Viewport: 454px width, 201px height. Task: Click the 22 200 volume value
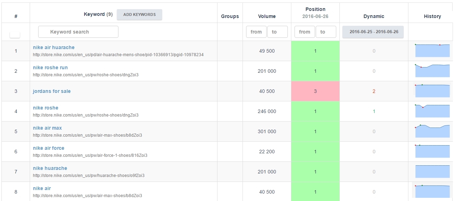click(267, 152)
